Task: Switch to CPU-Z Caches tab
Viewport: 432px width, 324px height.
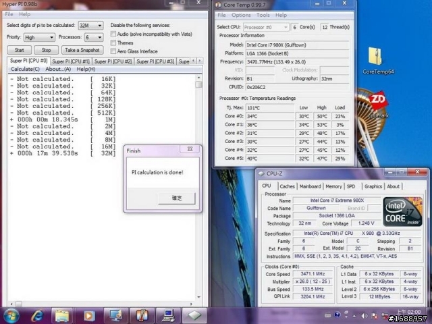Action: click(287, 186)
